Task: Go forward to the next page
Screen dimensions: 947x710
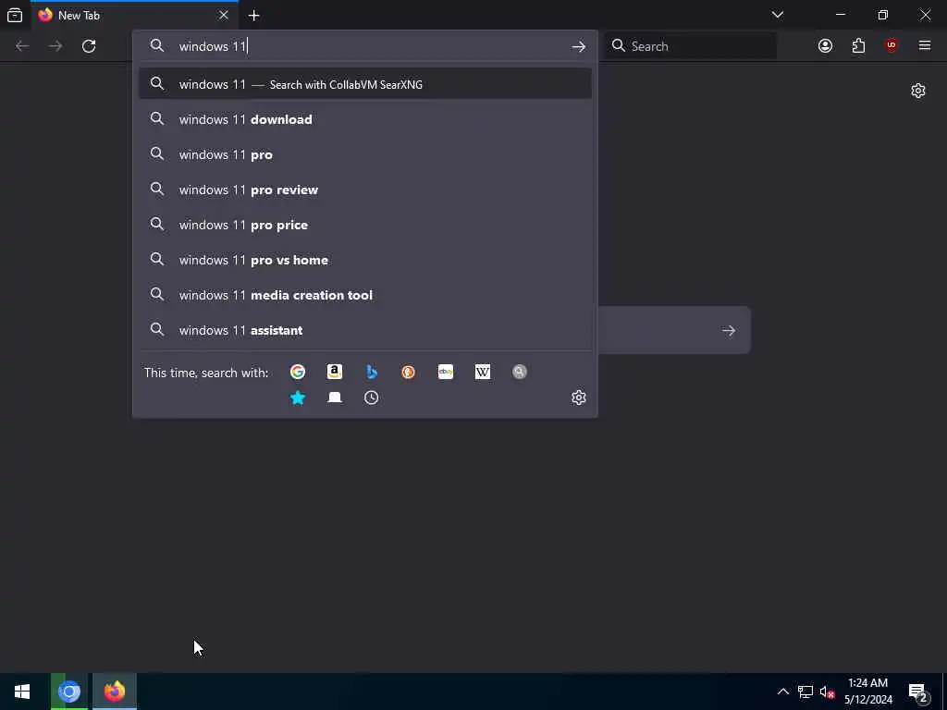Action: click(55, 46)
